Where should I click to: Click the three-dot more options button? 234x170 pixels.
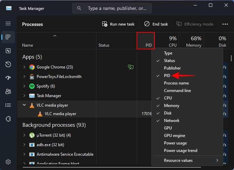(x=225, y=24)
